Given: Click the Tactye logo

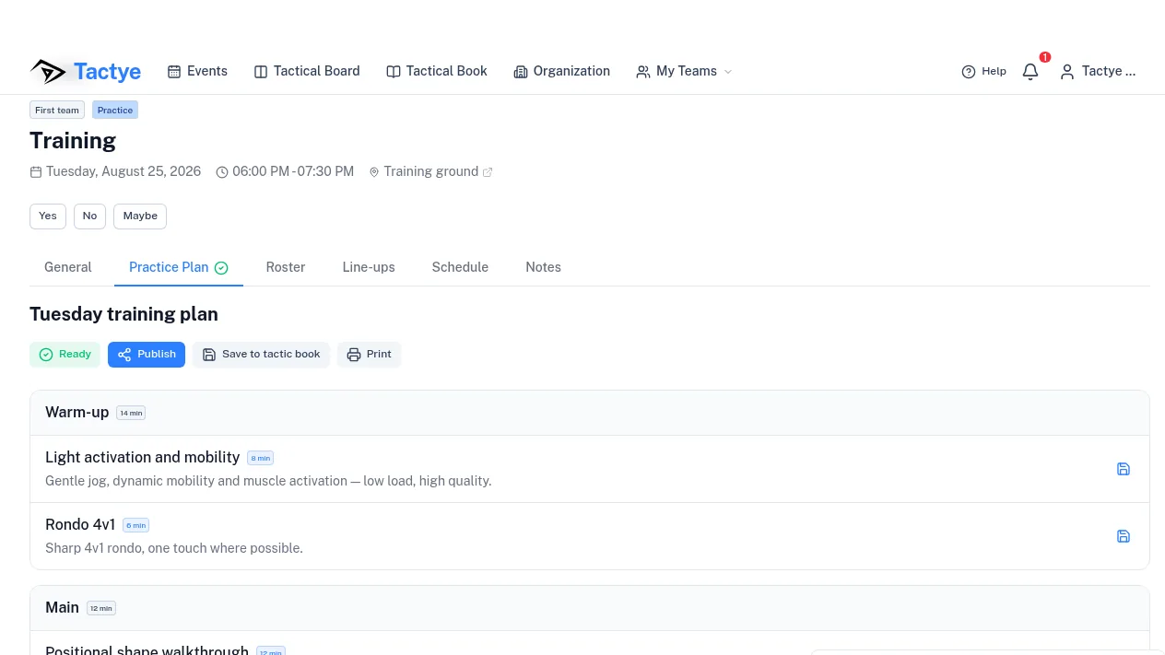Looking at the screenshot, I should tap(85, 71).
